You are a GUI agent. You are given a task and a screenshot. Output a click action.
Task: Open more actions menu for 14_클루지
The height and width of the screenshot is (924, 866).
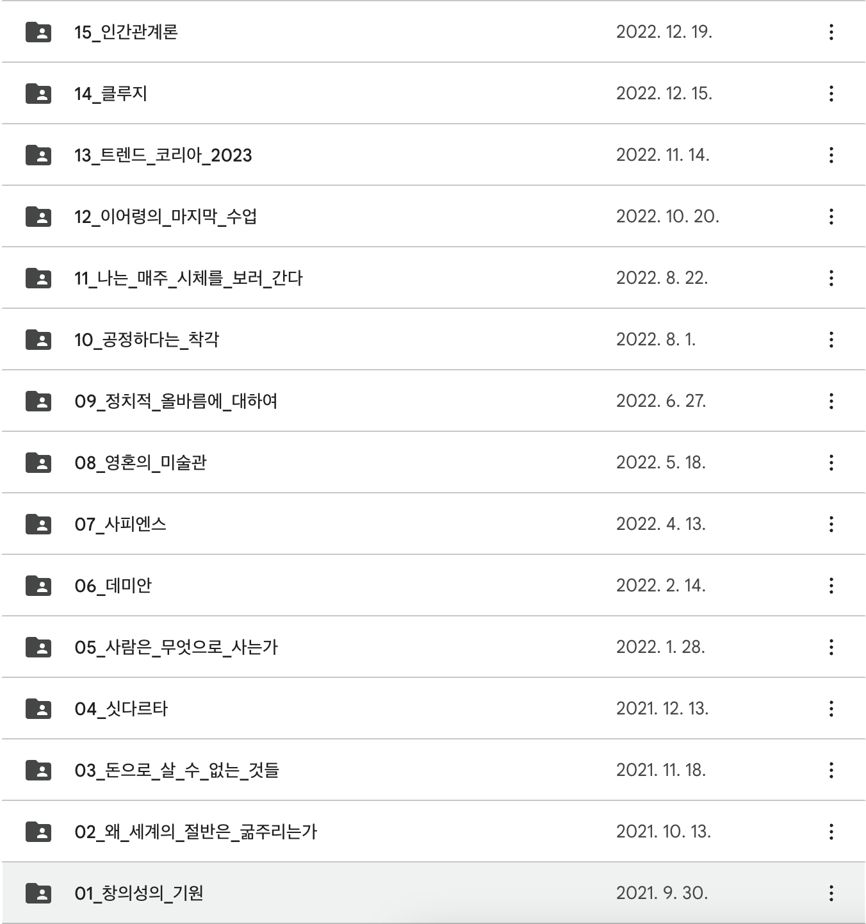pos(831,94)
